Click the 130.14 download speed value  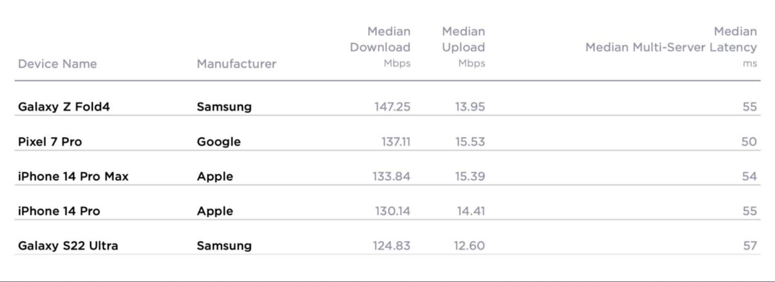pyautogui.click(x=392, y=211)
